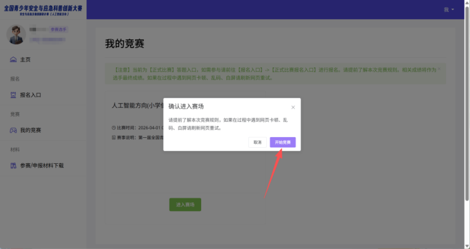470x249 pixels.
Task: Click the 确认进入赛场 dialog title
Action: point(186,107)
